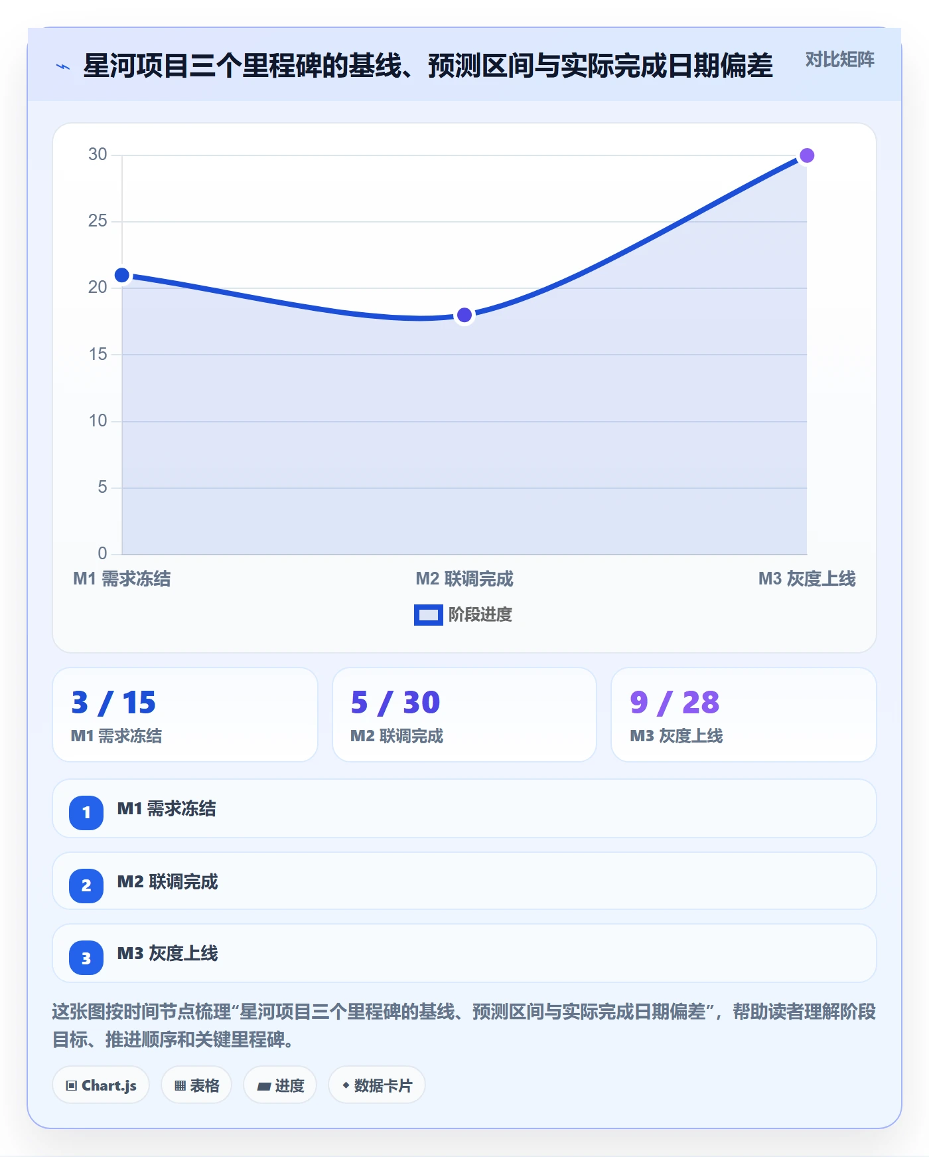The image size is (929, 1157).
Task: Click the y-axis value 15
Action: pyautogui.click(x=98, y=355)
